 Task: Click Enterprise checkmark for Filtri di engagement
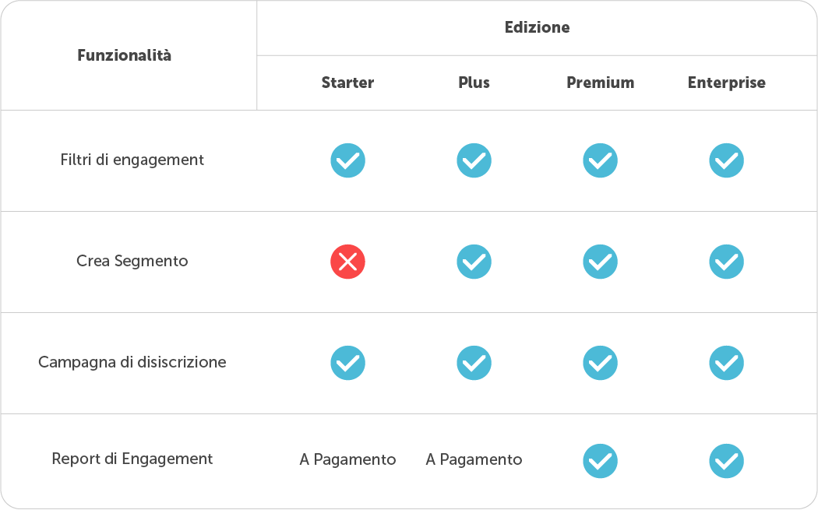point(726,160)
